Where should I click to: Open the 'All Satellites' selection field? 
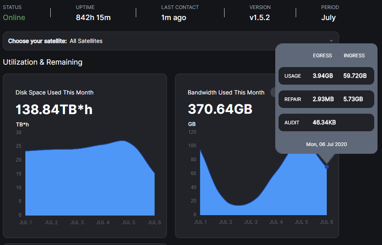click(171, 41)
